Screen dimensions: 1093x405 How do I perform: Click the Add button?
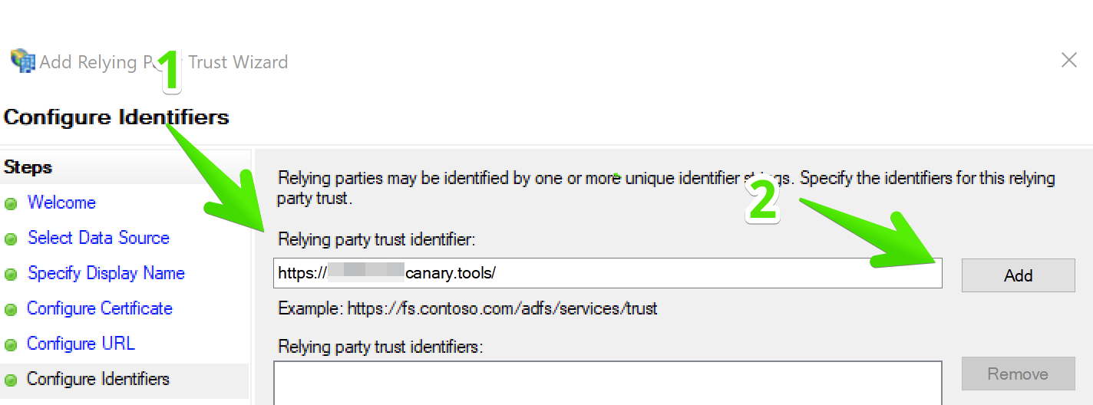pyautogui.click(x=1018, y=275)
